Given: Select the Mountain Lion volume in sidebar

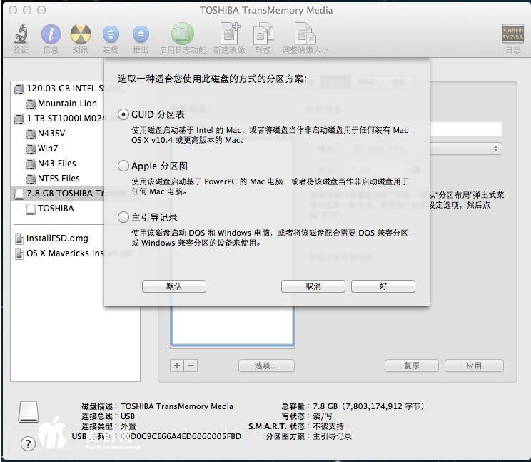Looking at the screenshot, I should (67, 104).
